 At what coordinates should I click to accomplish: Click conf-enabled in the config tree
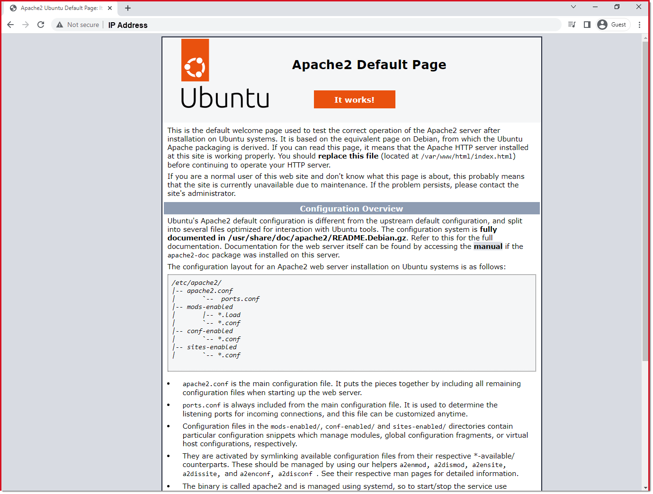[210, 331]
